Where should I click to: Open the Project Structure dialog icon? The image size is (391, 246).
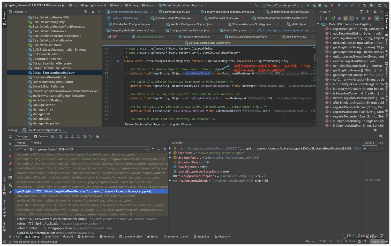(372, 5)
